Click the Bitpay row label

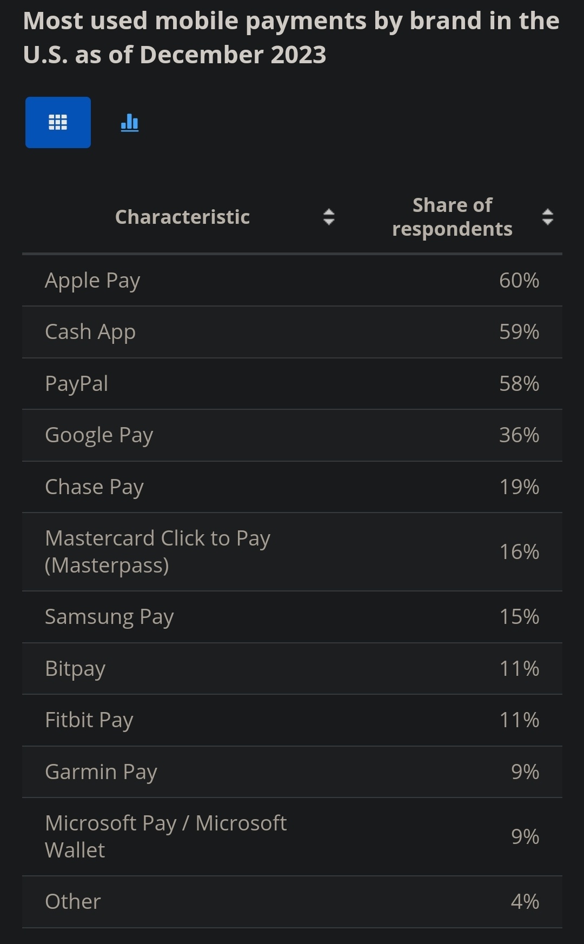point(75,669)
